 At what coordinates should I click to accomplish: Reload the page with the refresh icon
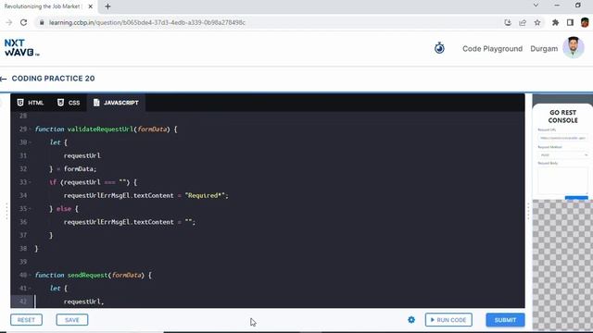pyautogui.click(x=23, y=22)
